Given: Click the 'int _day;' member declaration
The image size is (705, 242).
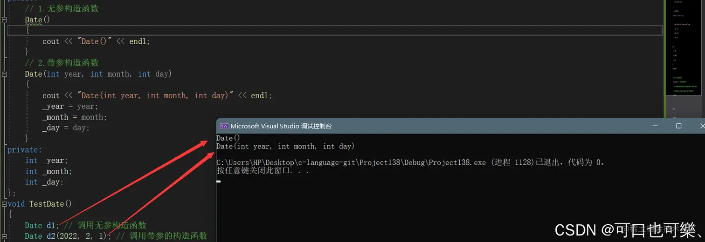Looking at the screenshot, I should coord(45,182).
